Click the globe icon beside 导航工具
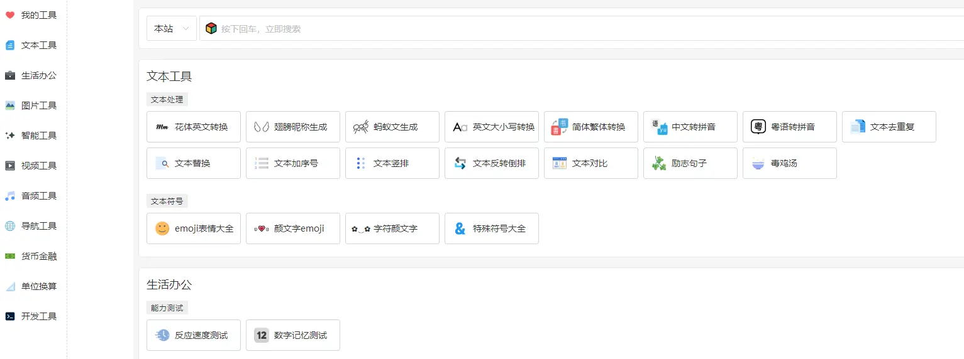 tap(10, 226)
